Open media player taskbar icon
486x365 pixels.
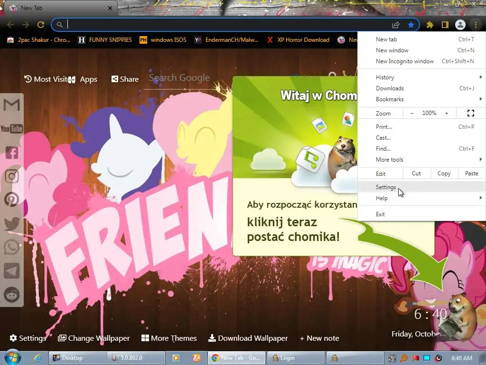pyautogui.click(x=176, y=358)
